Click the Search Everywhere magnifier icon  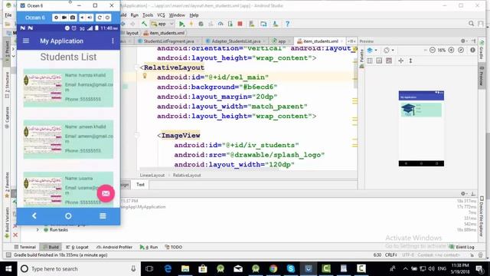472,24
